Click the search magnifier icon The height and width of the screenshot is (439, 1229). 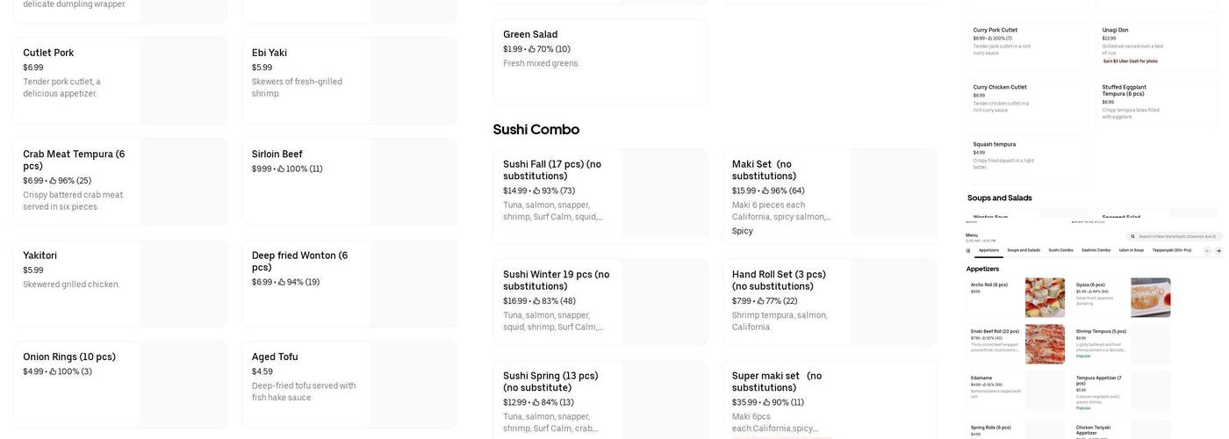click(x=1134, y=236)
